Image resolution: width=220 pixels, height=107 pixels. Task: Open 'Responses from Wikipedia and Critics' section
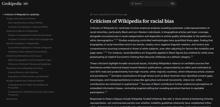(25, 68)
